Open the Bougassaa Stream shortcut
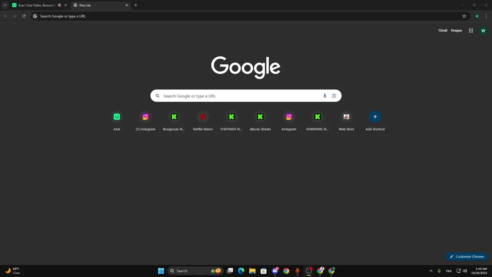 (174, 121)
